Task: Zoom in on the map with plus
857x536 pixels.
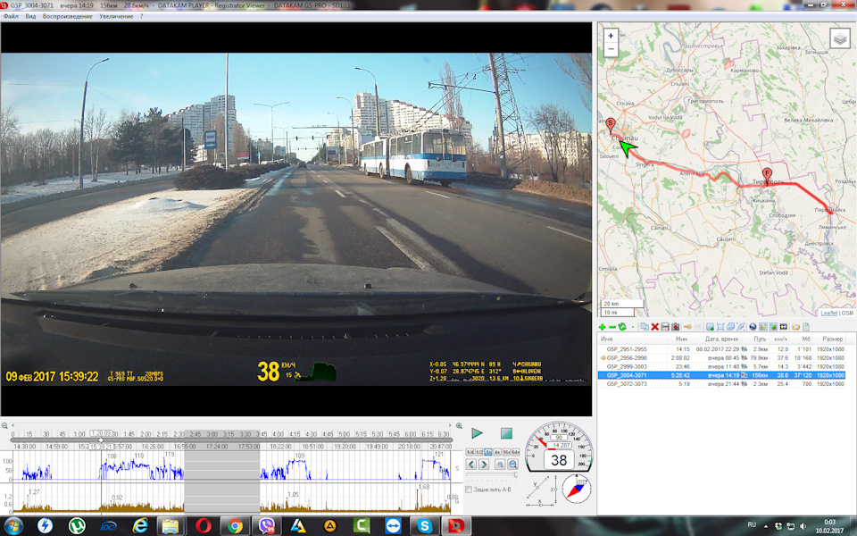Action: (611, 36)
